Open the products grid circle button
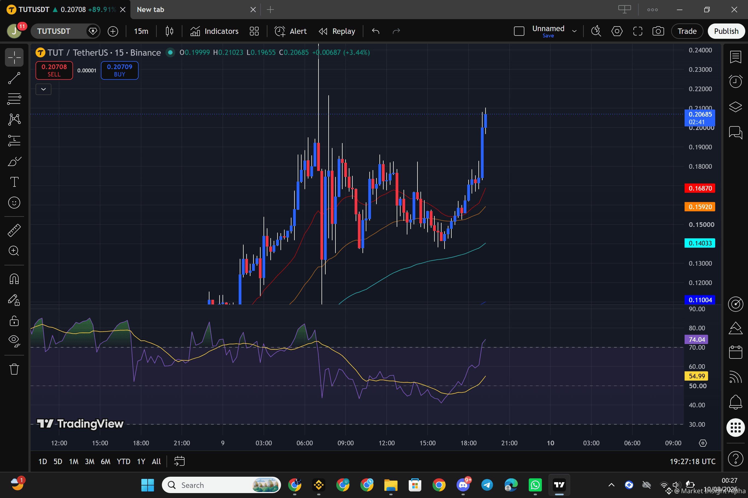 [x=736, y=428]
